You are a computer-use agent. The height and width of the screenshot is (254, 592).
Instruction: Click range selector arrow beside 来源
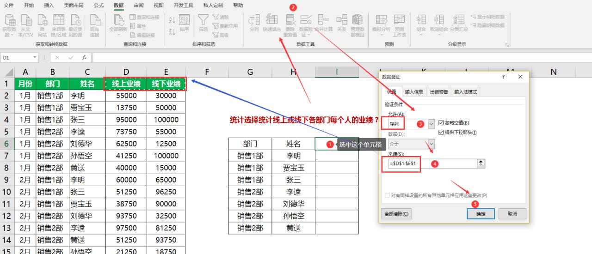click(x=481, y=163)
